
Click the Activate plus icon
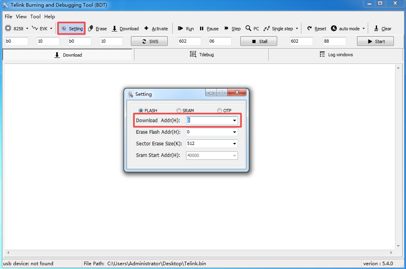pos(146,28)
